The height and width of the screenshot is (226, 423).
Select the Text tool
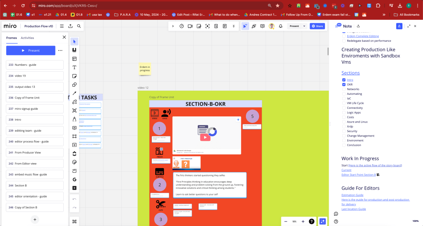pyautogui.click(x=75, y=67)
